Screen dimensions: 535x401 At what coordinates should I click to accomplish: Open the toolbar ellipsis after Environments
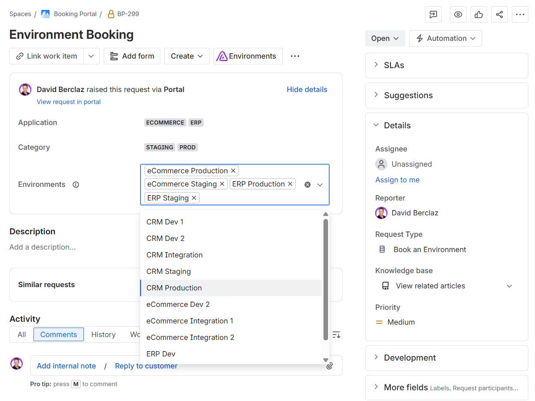[295, 56]
